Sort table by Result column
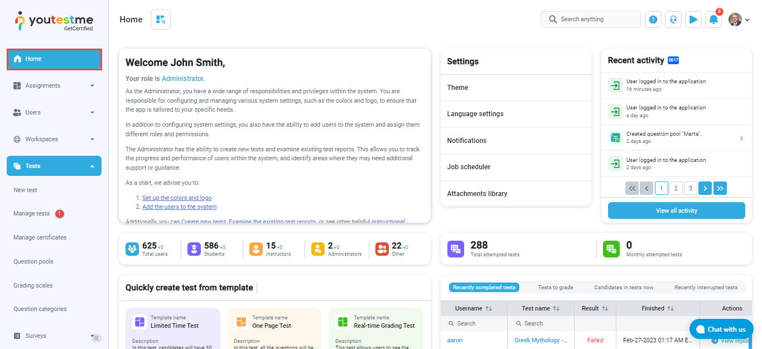Viewport: 762px width, 349px height. pyautogui.click(x=605, y=308)
